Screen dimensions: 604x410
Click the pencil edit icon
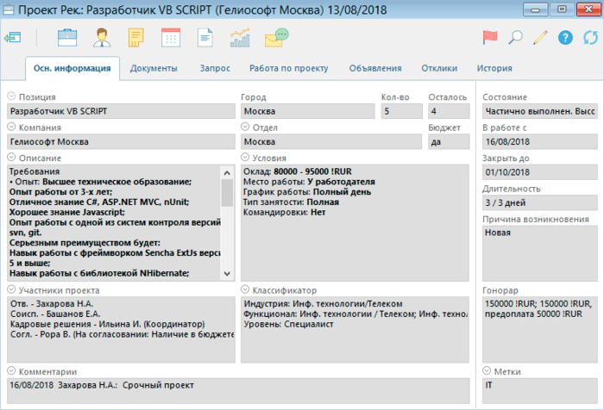click(540, 38)
